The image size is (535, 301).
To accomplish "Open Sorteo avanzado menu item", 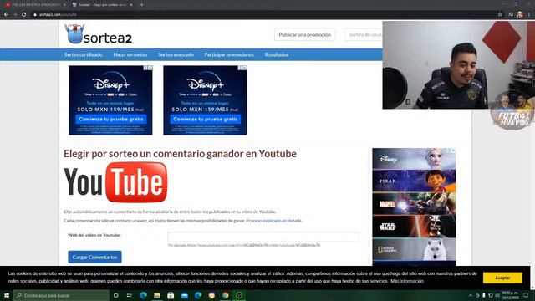I will coord(176,54).
